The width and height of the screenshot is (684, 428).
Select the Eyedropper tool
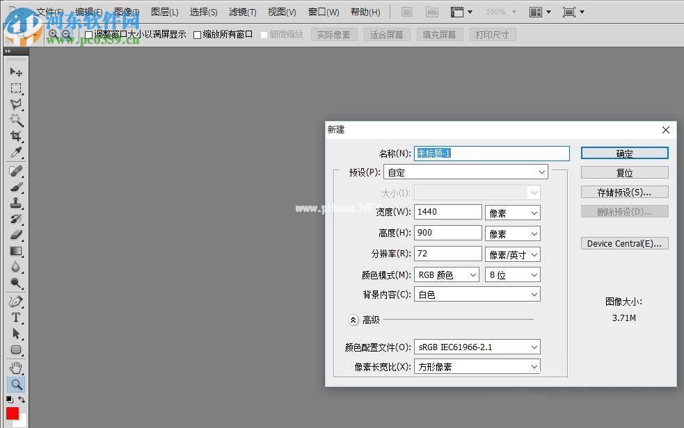16,151
